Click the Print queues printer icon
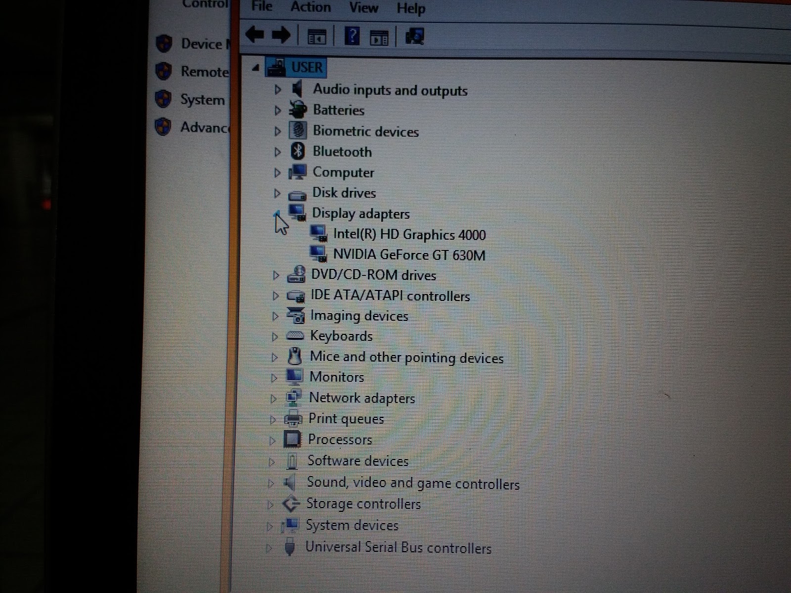 (x=294, y=419)
